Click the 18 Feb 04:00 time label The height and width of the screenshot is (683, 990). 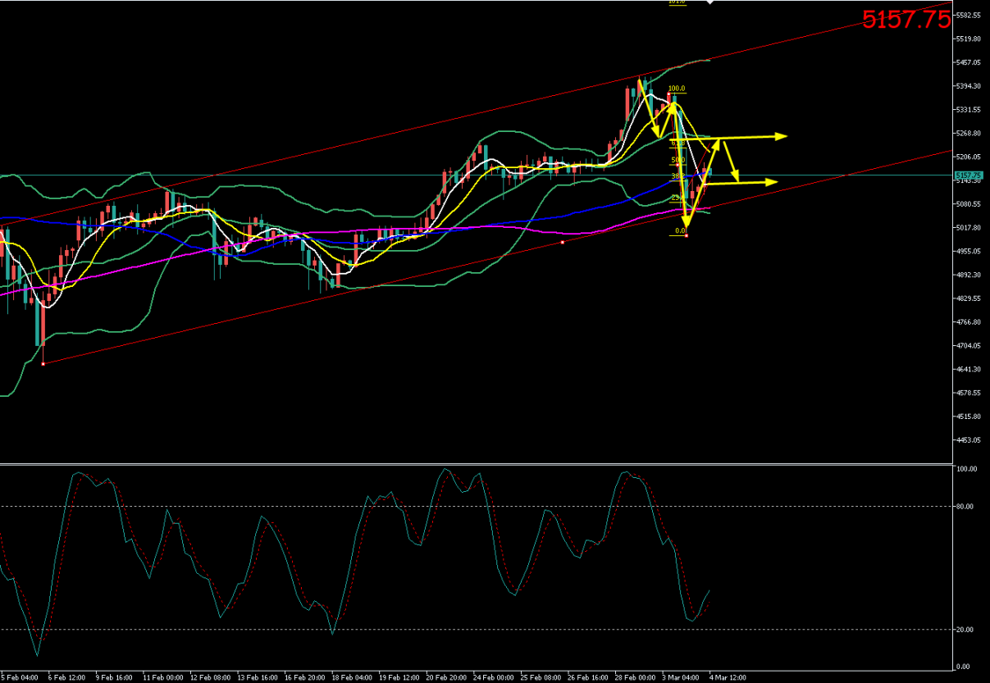pos(350,678)
